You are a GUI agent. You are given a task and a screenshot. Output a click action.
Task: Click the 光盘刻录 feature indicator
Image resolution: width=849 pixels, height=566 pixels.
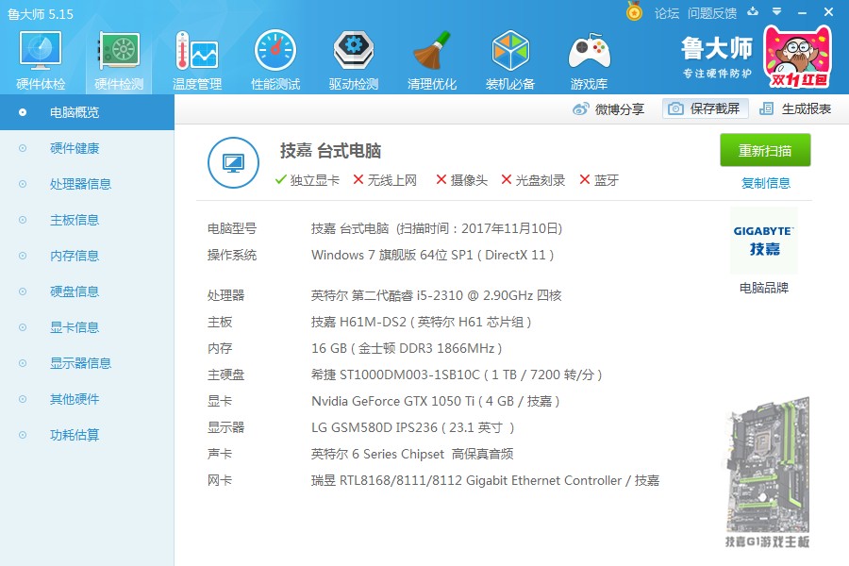pyautogui.click(x=533, y=180)
